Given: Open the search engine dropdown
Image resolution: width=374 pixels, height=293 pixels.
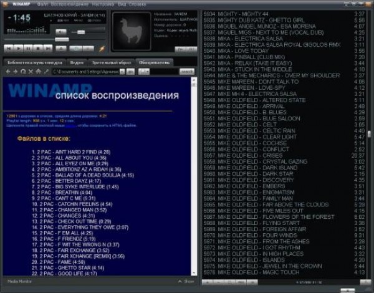Looking at the screenshot, I should coord(144,71).
